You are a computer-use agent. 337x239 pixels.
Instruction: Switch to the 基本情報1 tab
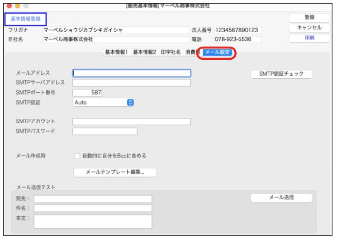tap(116, 53)
